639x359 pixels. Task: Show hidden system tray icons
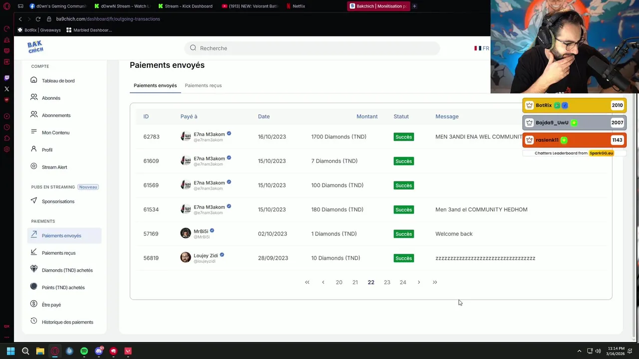click(579, 351)
